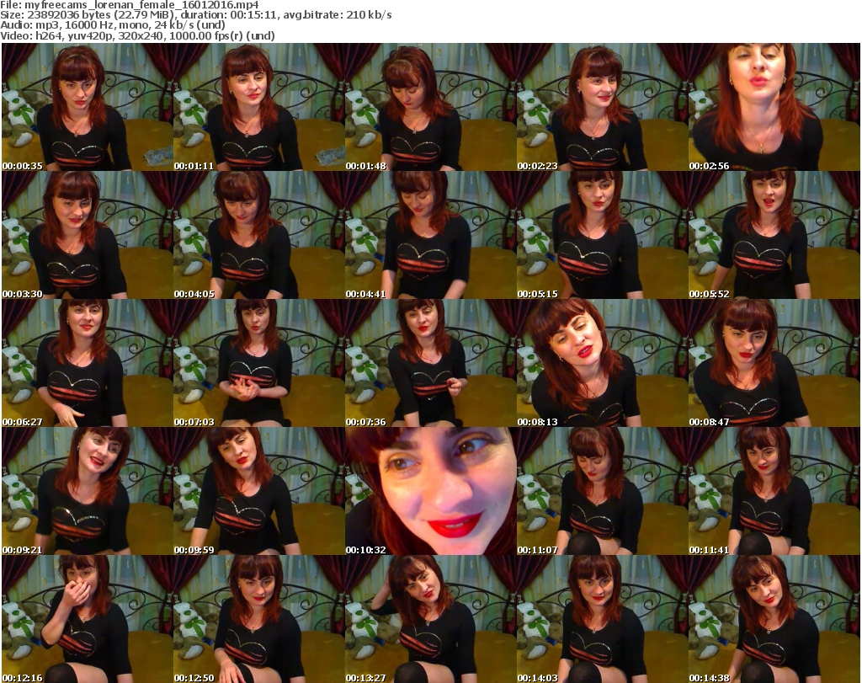
Task: Select the thumbnail timestamped 00:01:11
Action: (259, 107)
